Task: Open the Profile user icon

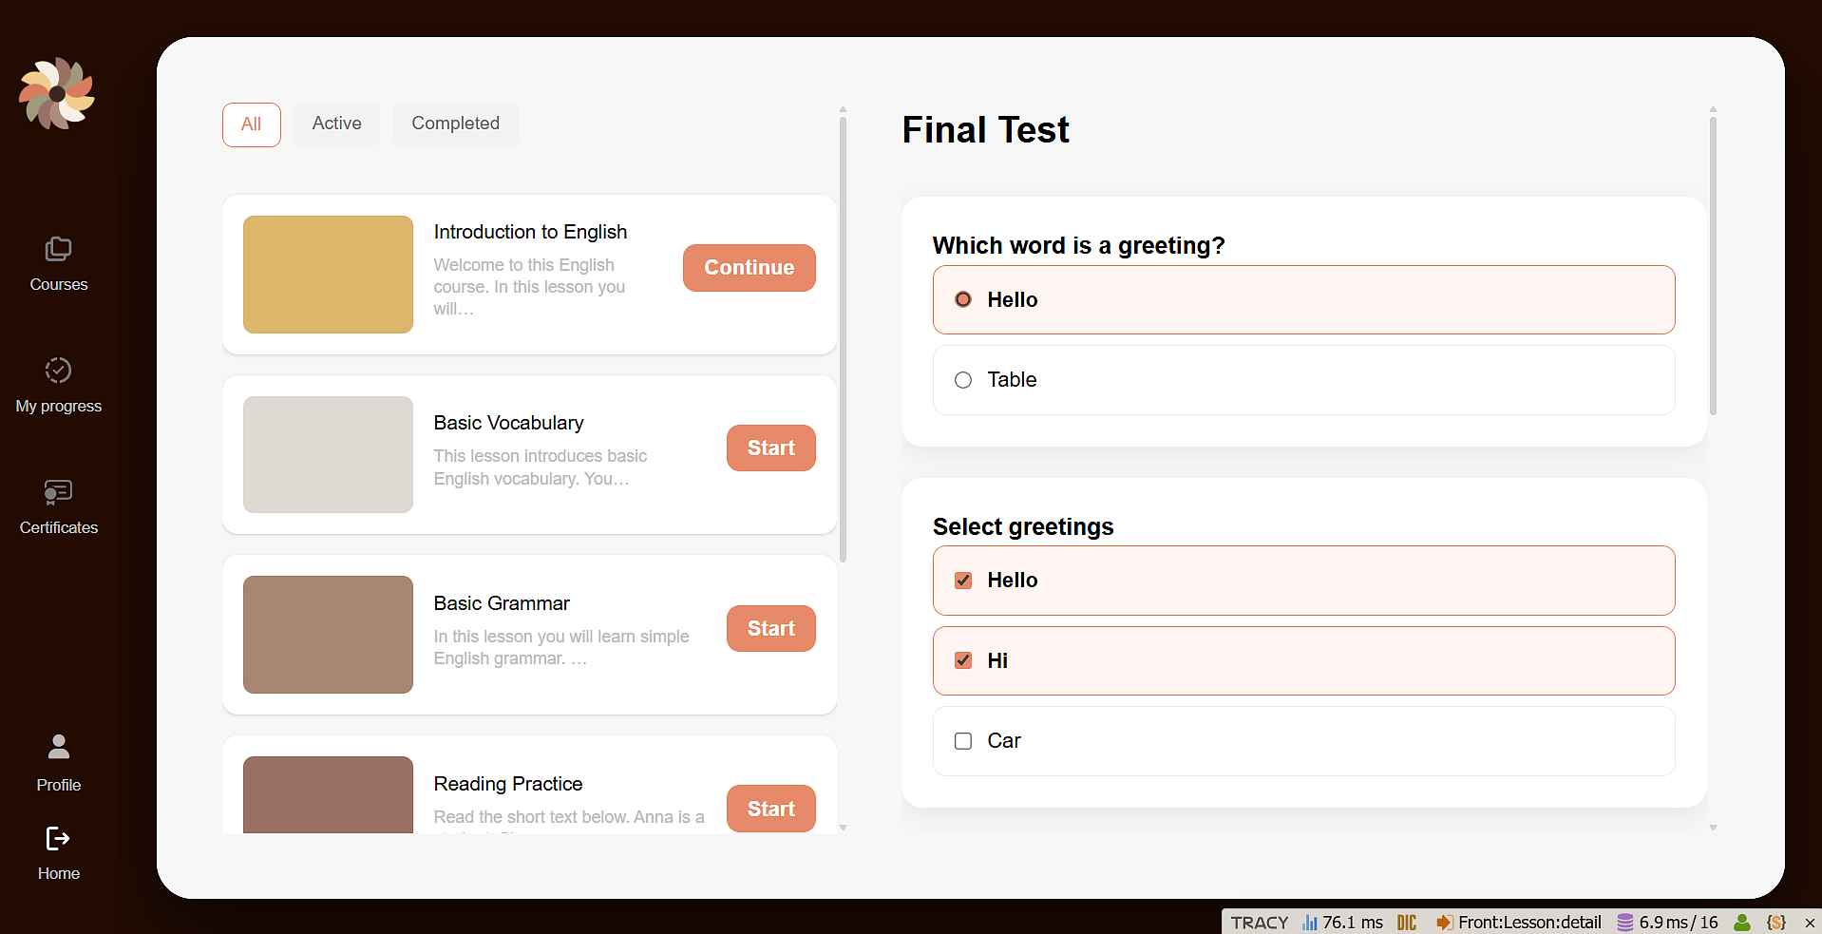Action: (x=58, y=747)
